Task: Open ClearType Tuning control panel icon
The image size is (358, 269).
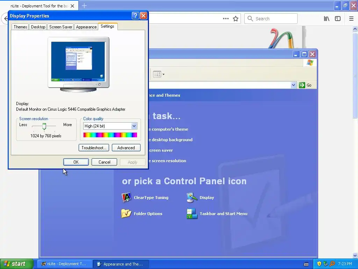Action: [145, 198]
